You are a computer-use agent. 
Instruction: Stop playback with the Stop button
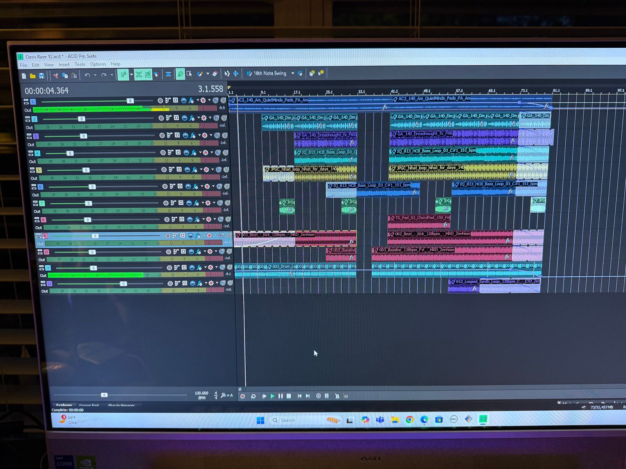tap(289, 396)
